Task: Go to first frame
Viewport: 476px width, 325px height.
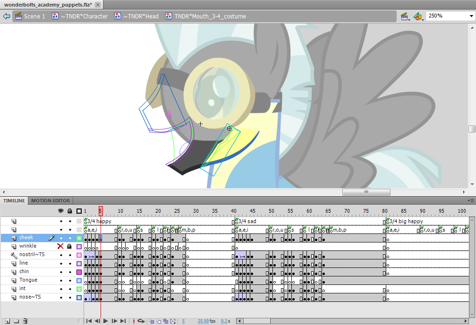Action: (89, 321)
